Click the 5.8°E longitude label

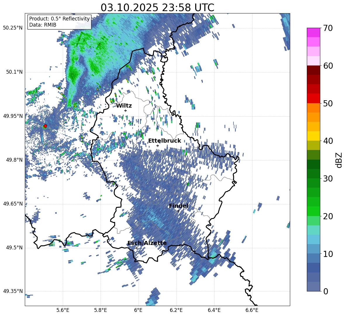click(101, 310)
